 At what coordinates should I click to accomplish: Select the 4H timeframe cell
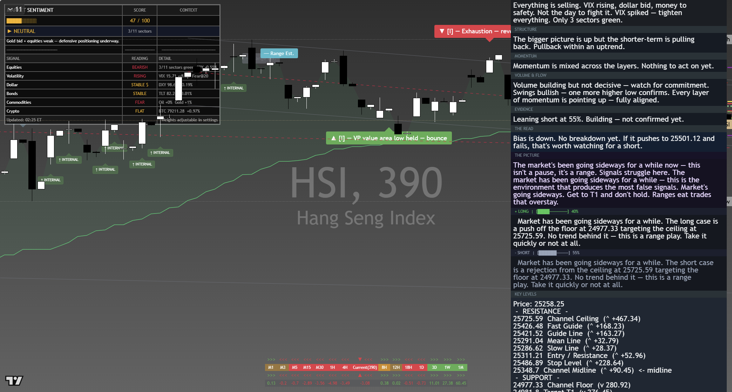pyautogui.click(x=345, y=367)
